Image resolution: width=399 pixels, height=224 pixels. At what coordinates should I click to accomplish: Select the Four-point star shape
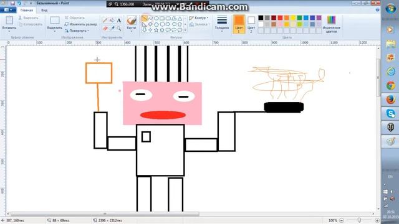150,30
